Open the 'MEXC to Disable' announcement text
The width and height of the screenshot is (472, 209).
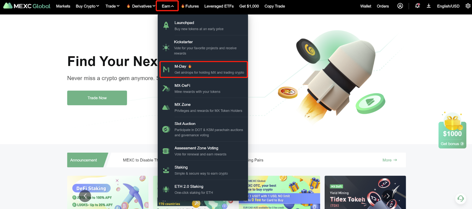140,160
